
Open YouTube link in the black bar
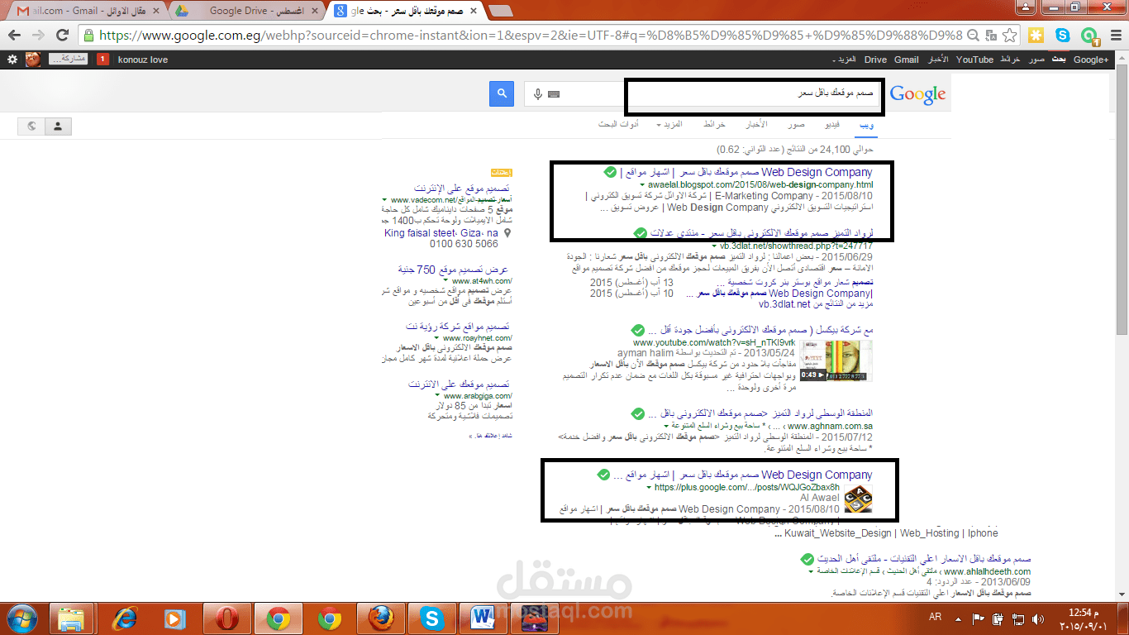(974, 60)
